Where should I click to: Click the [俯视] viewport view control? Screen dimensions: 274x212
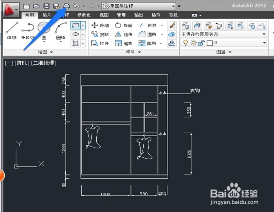(22, 63)
